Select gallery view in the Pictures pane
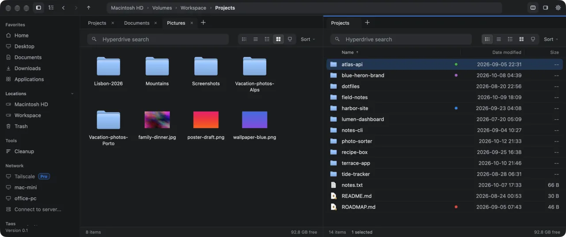Viewport: 566px width, 237px height. click(x=290, y=39)
